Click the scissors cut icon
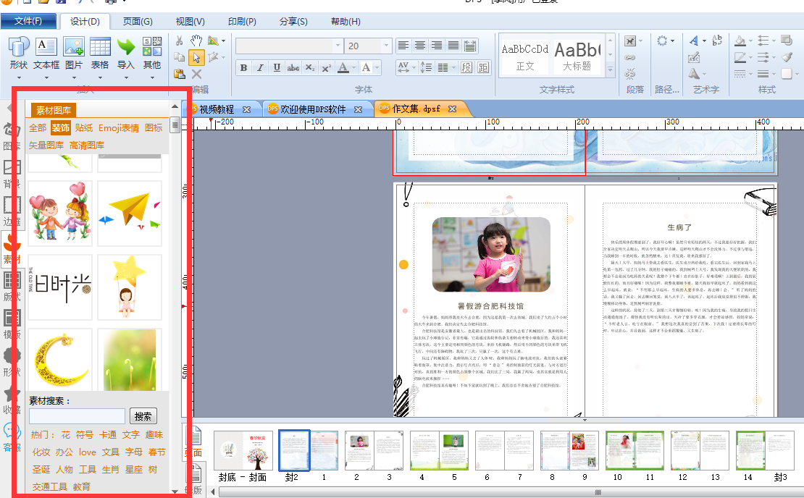The width and height of the screenshot is (804, 498). (x=180, y=41)
